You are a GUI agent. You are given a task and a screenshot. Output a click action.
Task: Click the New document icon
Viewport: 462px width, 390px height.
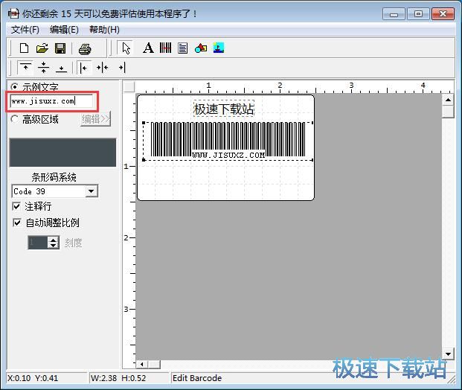click(x=24, y=48)
